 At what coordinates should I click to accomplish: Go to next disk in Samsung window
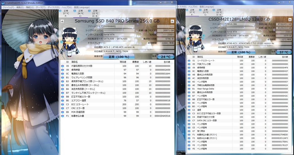point(172,21)
